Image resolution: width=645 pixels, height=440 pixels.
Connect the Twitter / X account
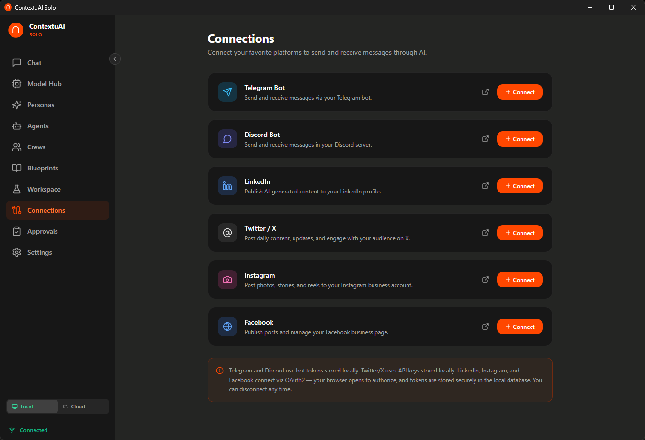(520, 233)
